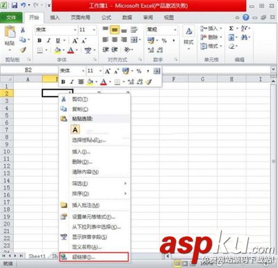Viewport: 278px width, 268px height.
Task: Click 删除 button in cells group
Action: pyautogui.click(x=211, y=37)
